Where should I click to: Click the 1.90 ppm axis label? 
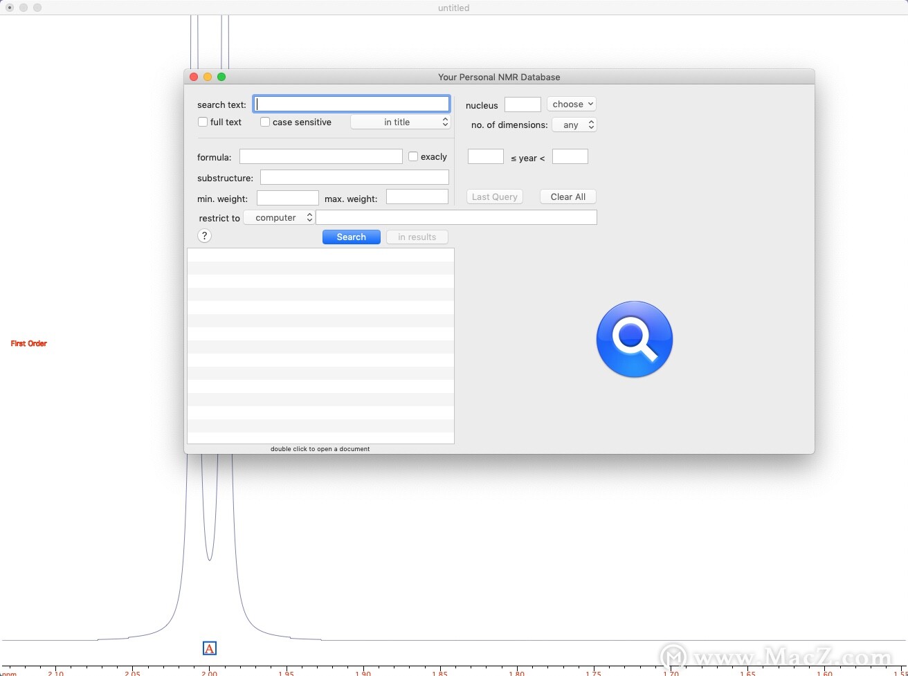pyautogui.click(x=363, y=673)
